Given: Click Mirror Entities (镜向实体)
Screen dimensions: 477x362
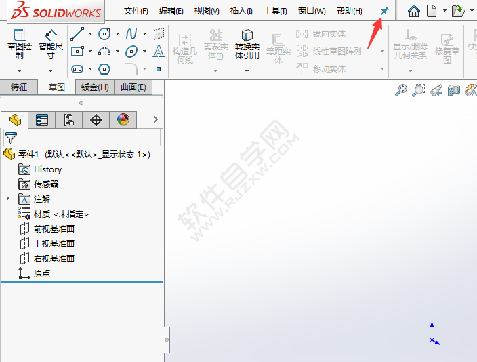Looking at the screenshot, I should 321,34.
